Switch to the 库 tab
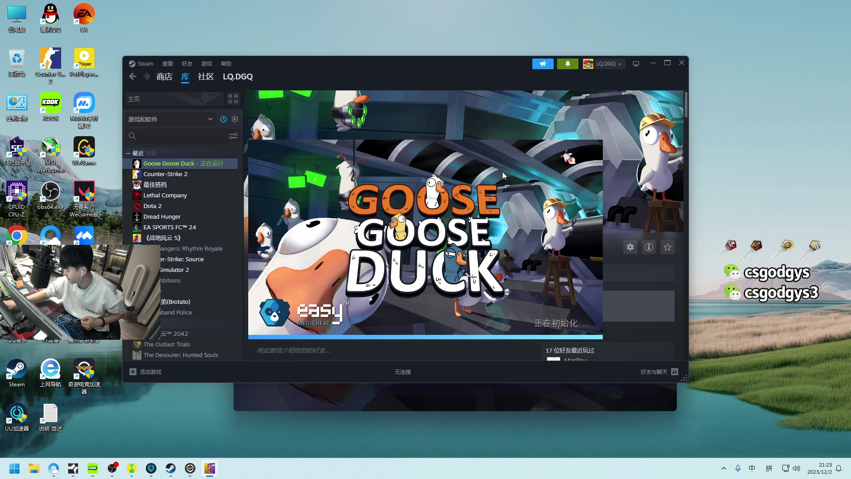 (185, 77)
